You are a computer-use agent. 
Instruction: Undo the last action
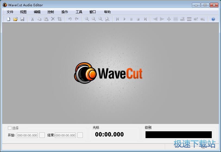click(70, 19)
